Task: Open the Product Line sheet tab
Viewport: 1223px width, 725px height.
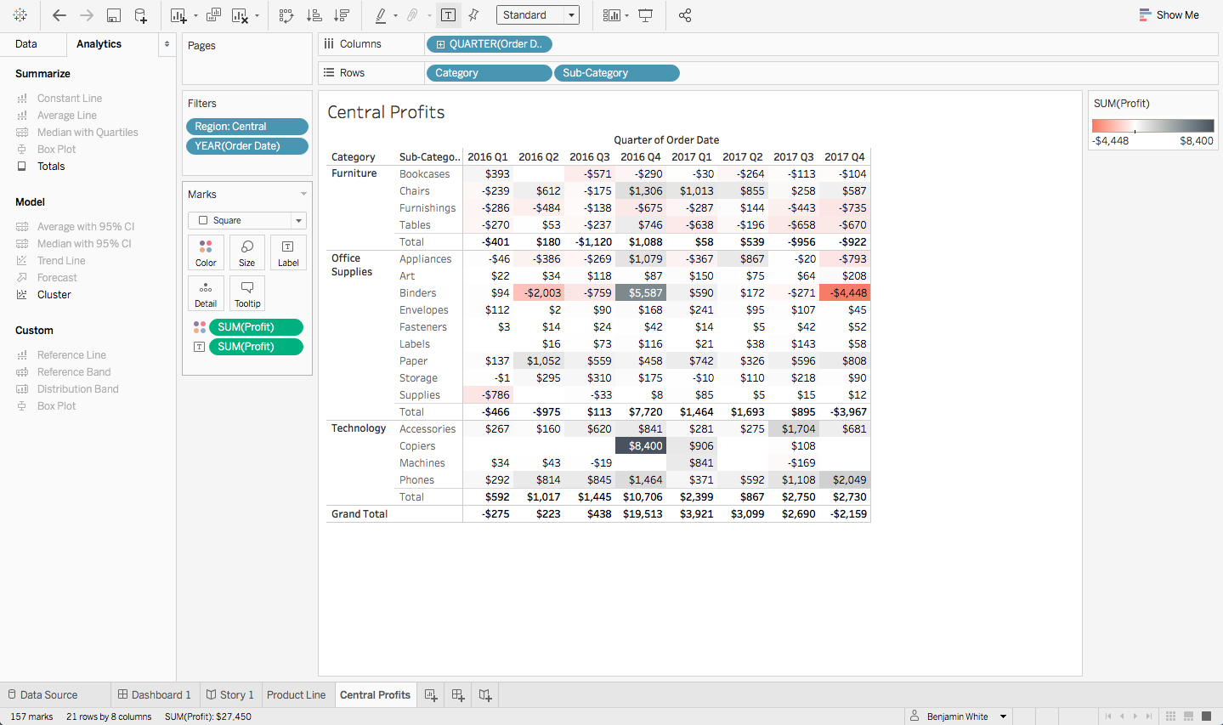Action: (x=296, y=695)
